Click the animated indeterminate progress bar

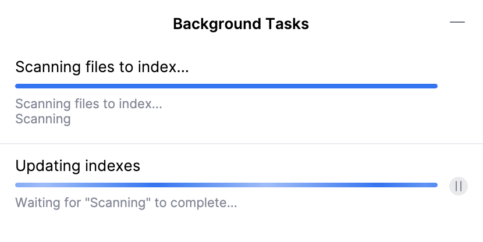tap(226, 185)
